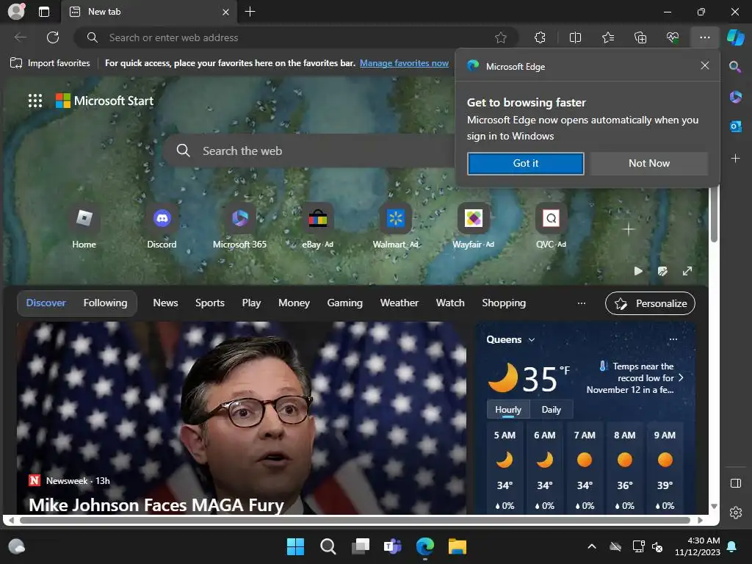
Task: Close the Microsoft Edge popup
Action: point(704,65)
